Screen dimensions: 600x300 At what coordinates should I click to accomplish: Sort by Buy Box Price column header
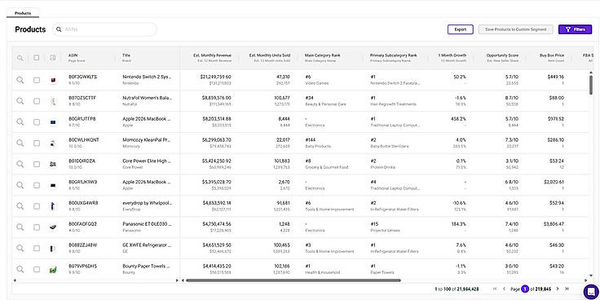click(552, 55)
